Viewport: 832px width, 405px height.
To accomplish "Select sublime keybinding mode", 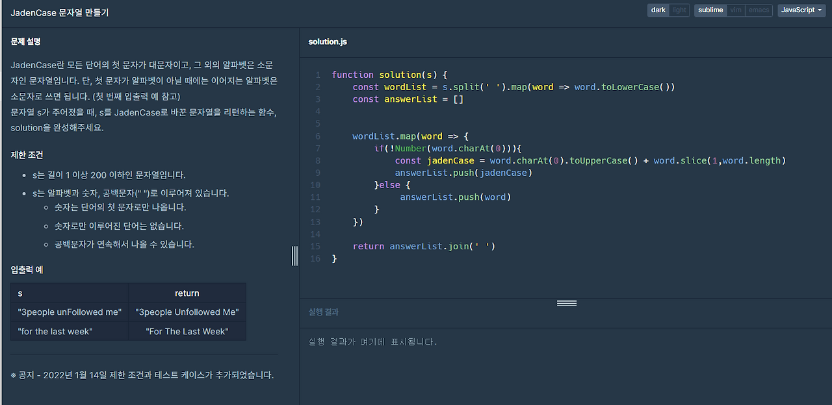I will tap(710, 10).
